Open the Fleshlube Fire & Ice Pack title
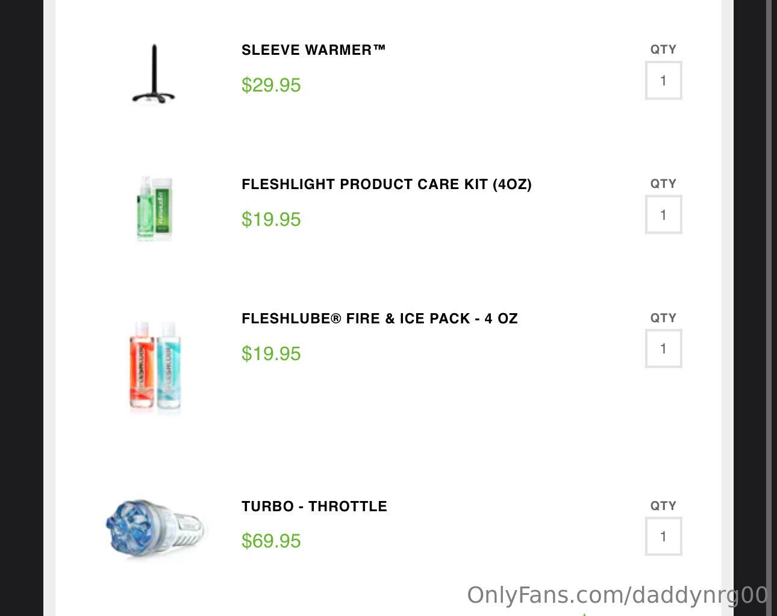The height and width of the screenshot is (616, 777). click(x=379, y=319)
